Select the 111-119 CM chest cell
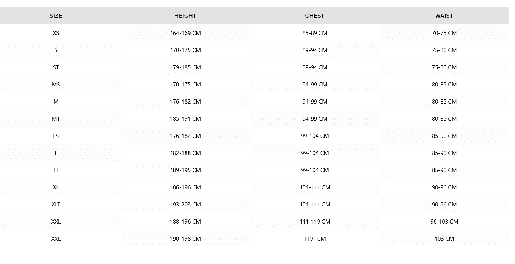Image resolution: width=515 pixels, height=264 pixels. [x=315, y=222]
